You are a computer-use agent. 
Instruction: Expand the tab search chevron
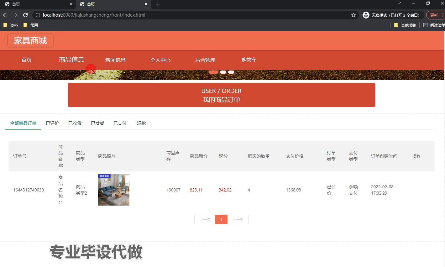399,3
